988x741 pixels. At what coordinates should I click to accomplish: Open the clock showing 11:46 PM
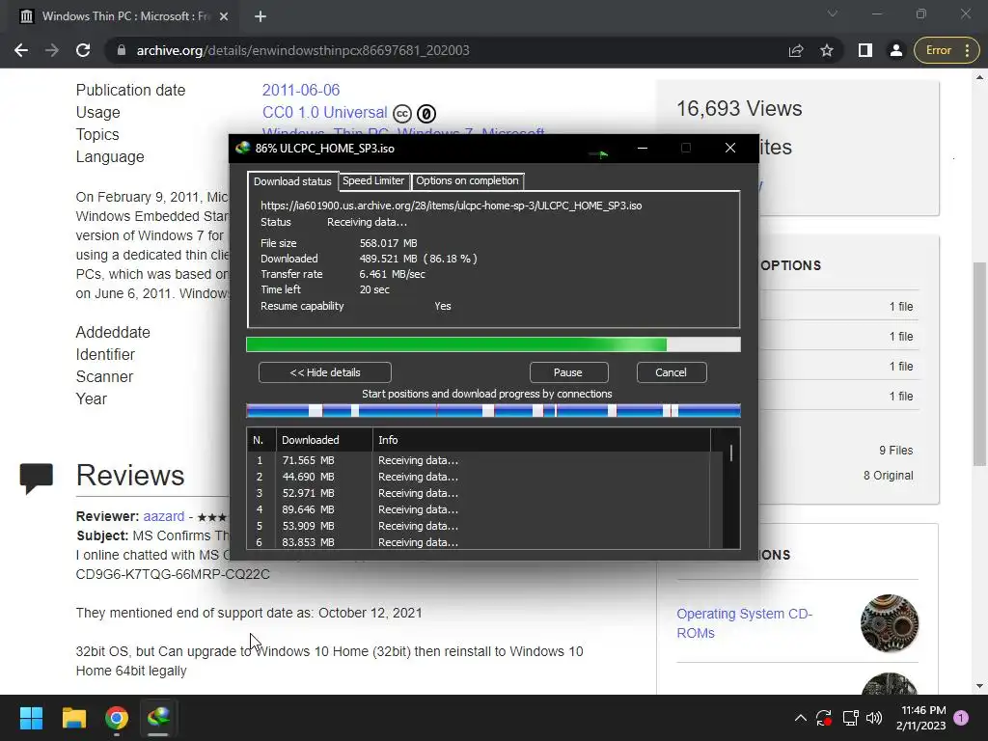pos(920,718)
